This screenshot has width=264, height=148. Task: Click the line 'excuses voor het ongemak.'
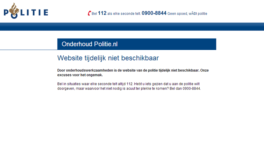[80, 75]
